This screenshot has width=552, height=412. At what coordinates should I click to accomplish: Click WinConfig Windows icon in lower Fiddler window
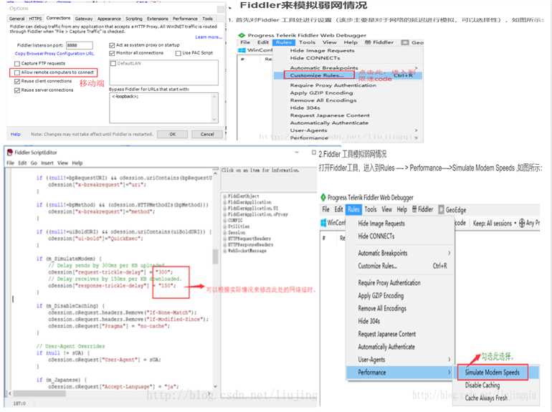coord(323,223)
